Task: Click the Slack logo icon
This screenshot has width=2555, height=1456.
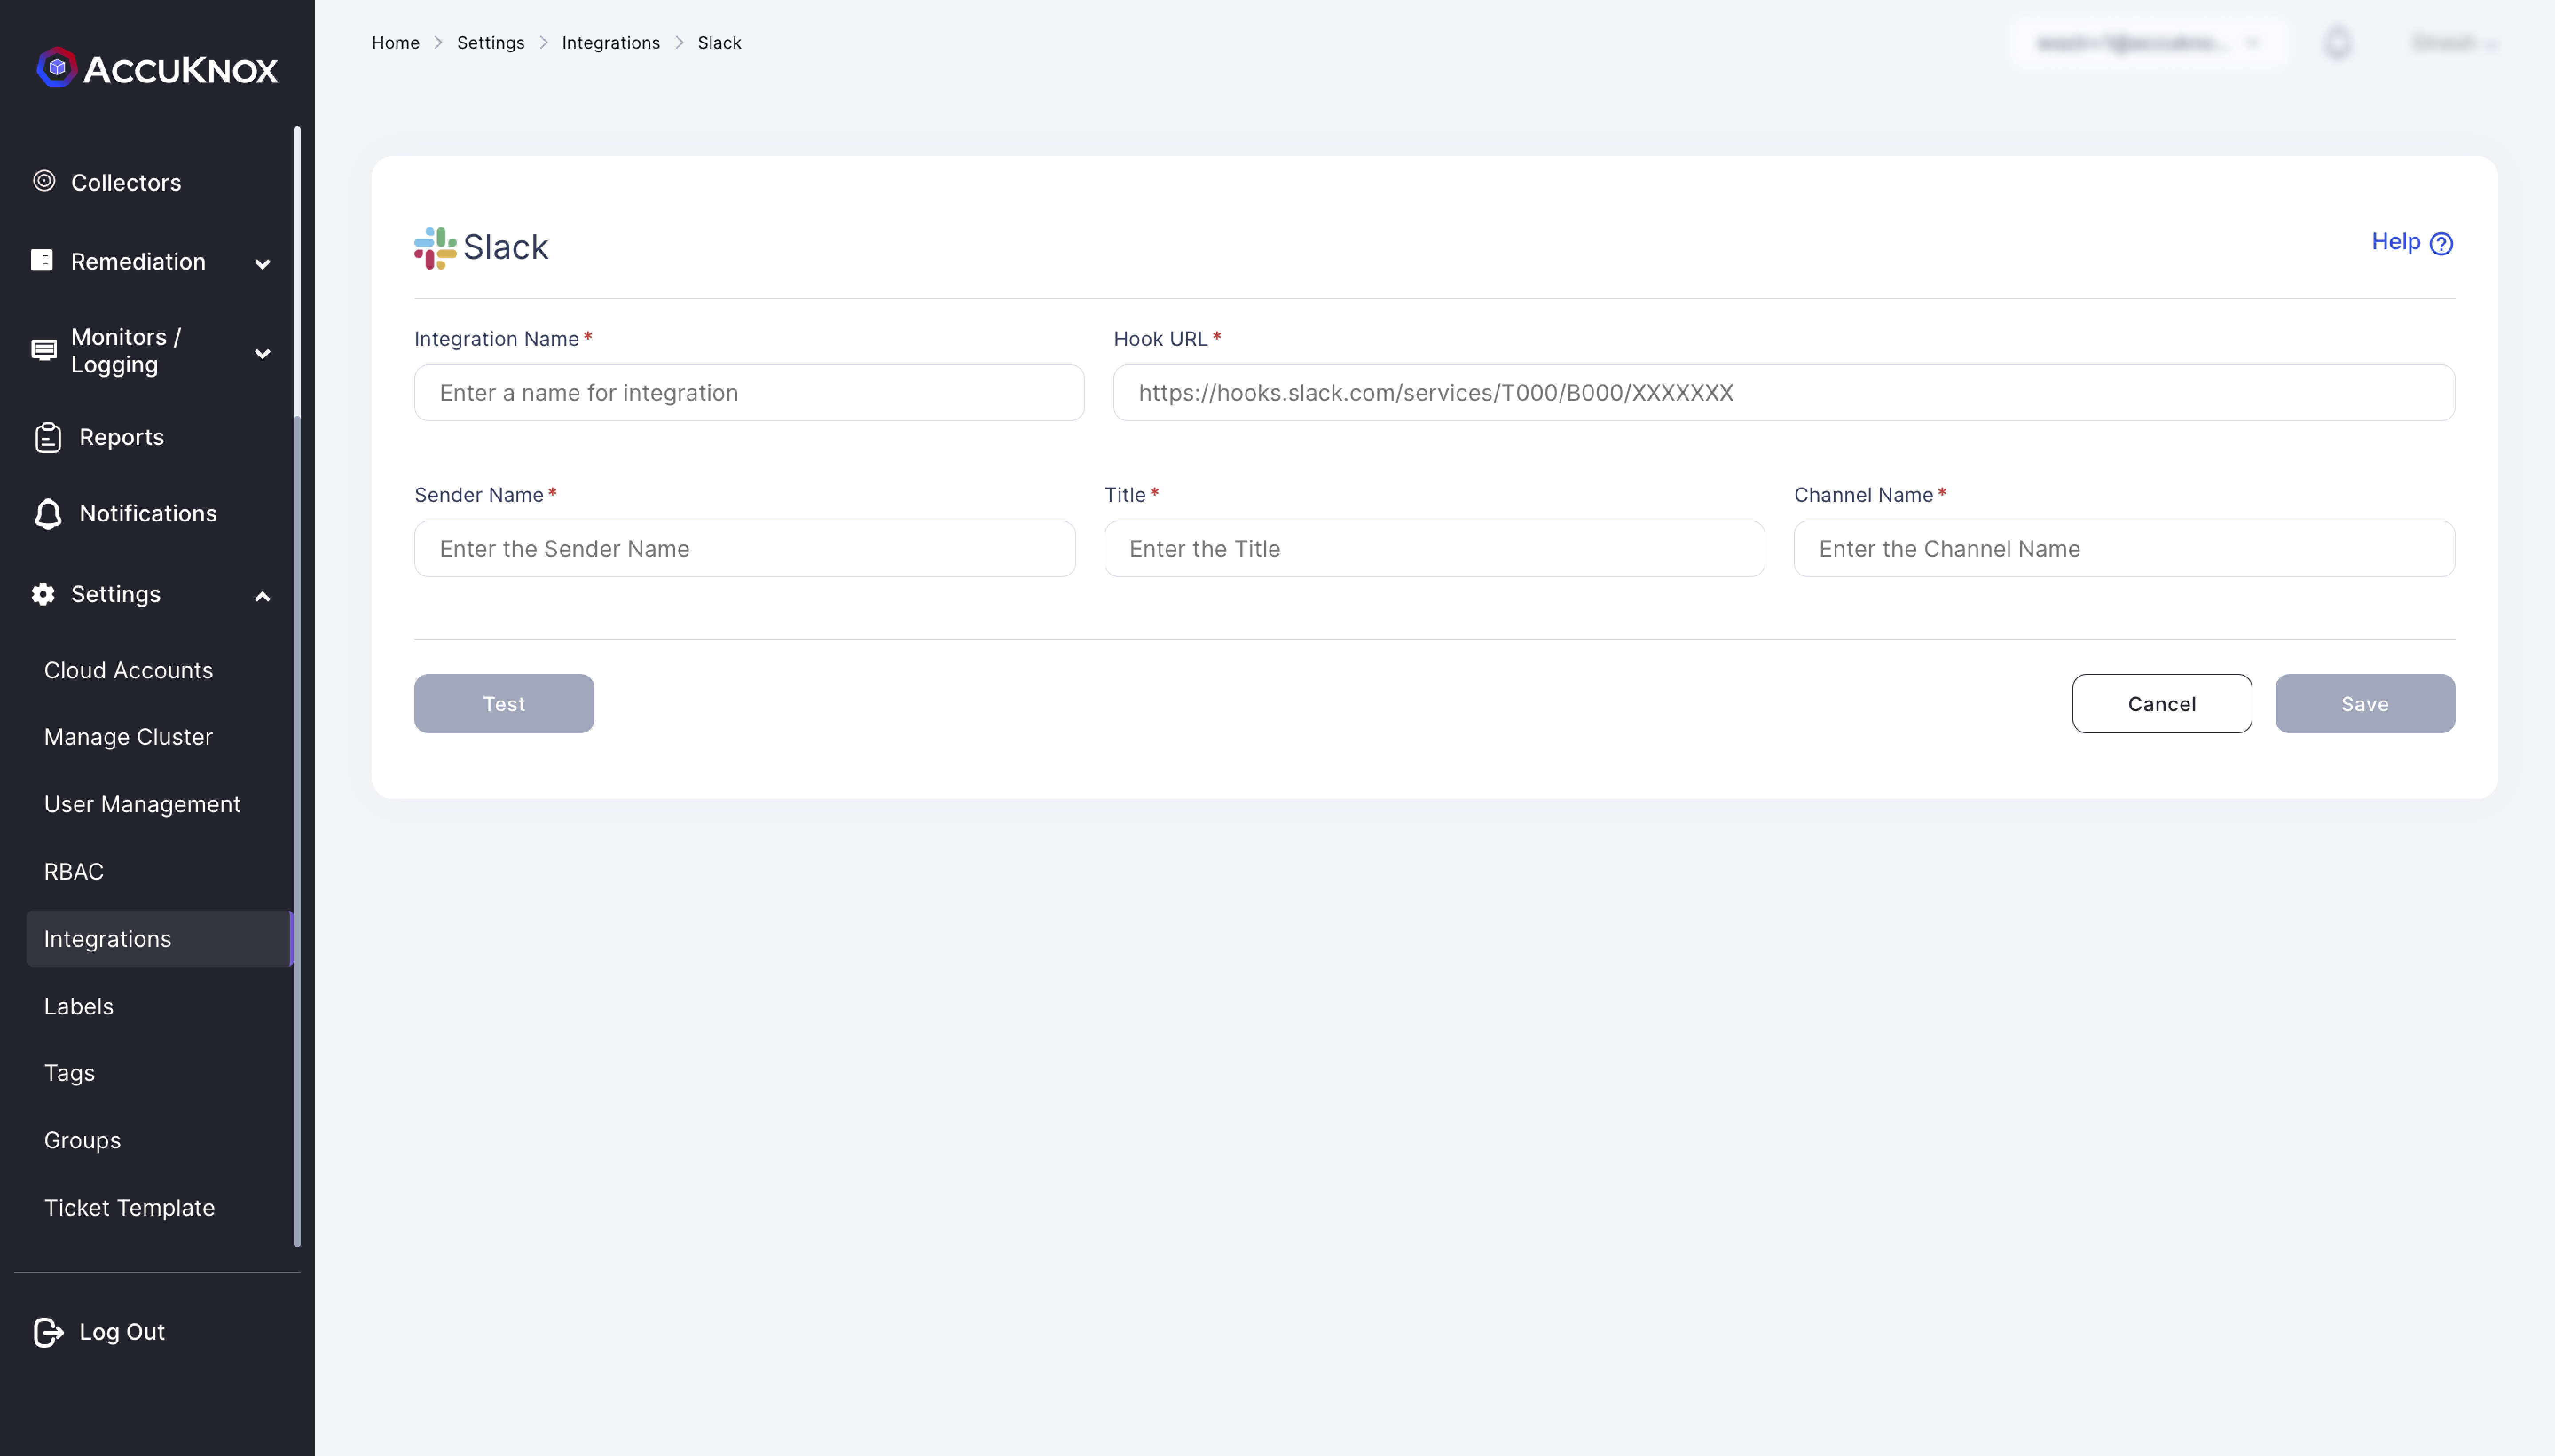Action: [x=435, y=247]
